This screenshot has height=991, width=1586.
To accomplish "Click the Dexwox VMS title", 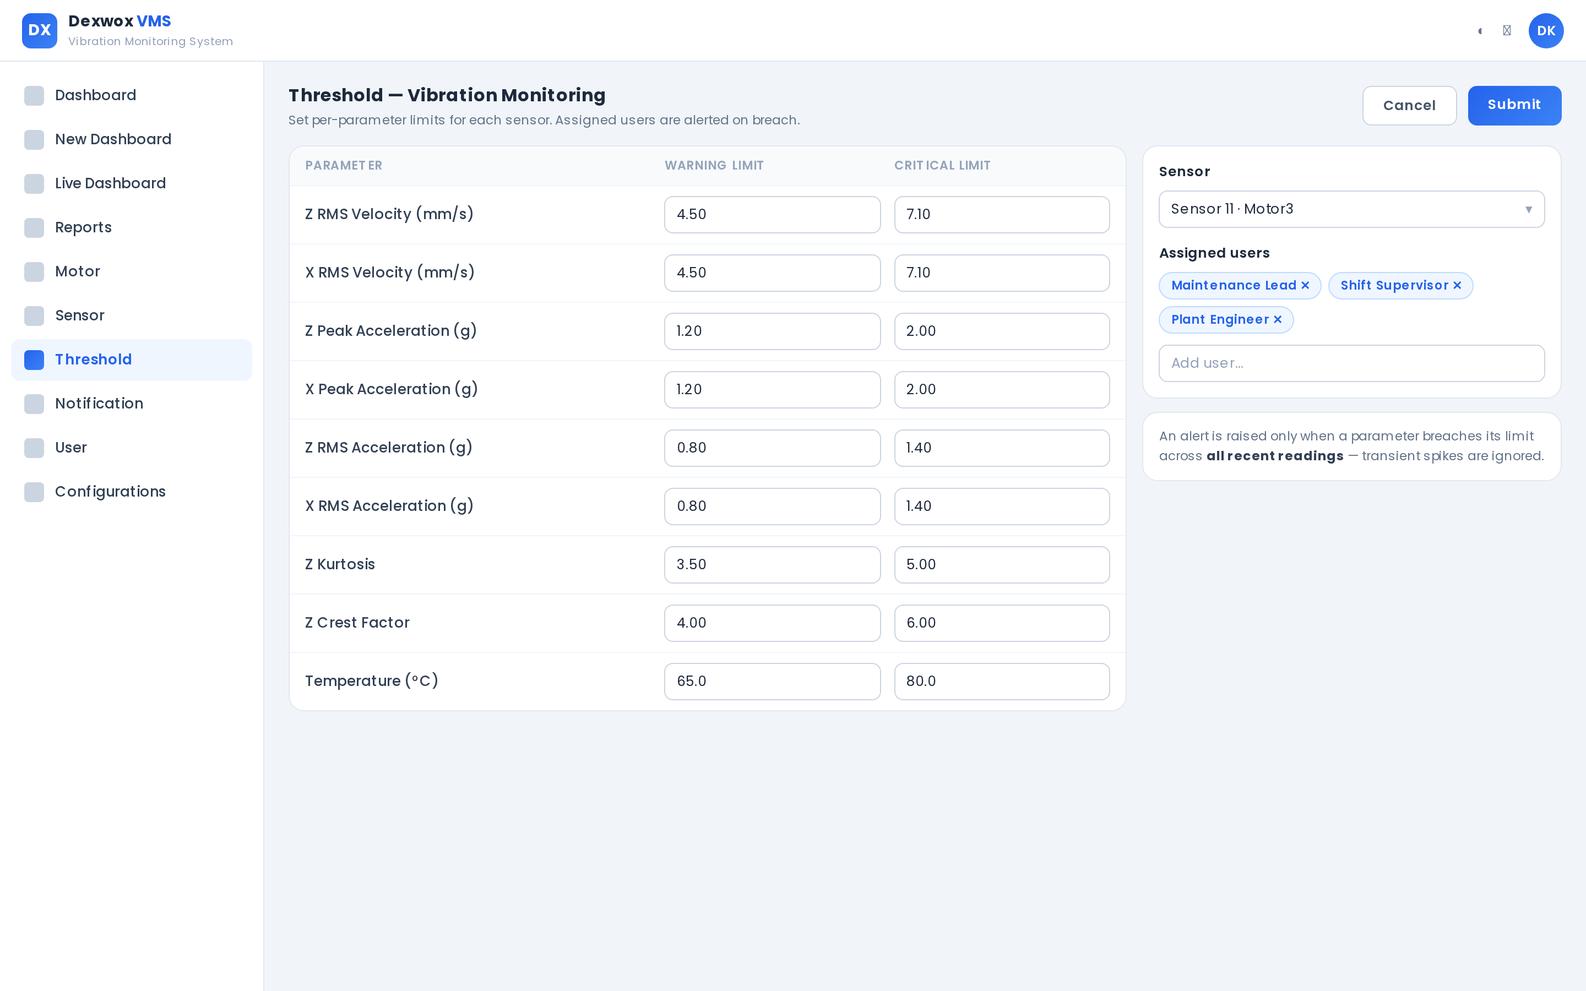I will [x=120, y=21].
